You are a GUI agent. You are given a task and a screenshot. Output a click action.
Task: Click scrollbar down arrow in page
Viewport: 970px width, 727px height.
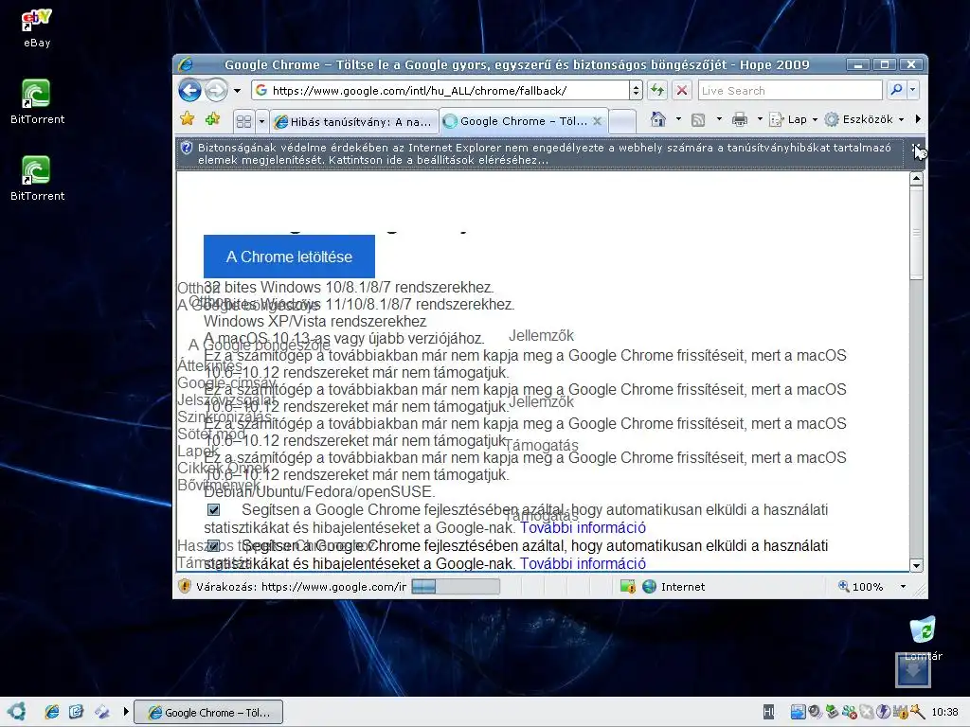pyautogui.click(x=916, y=565)
